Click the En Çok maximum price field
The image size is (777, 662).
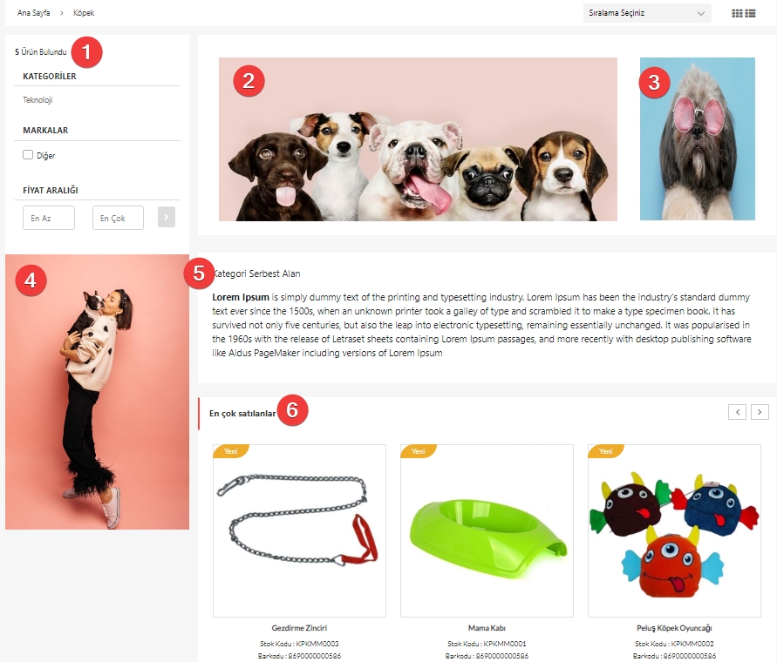pyautogui.click(x=118, y=218)
